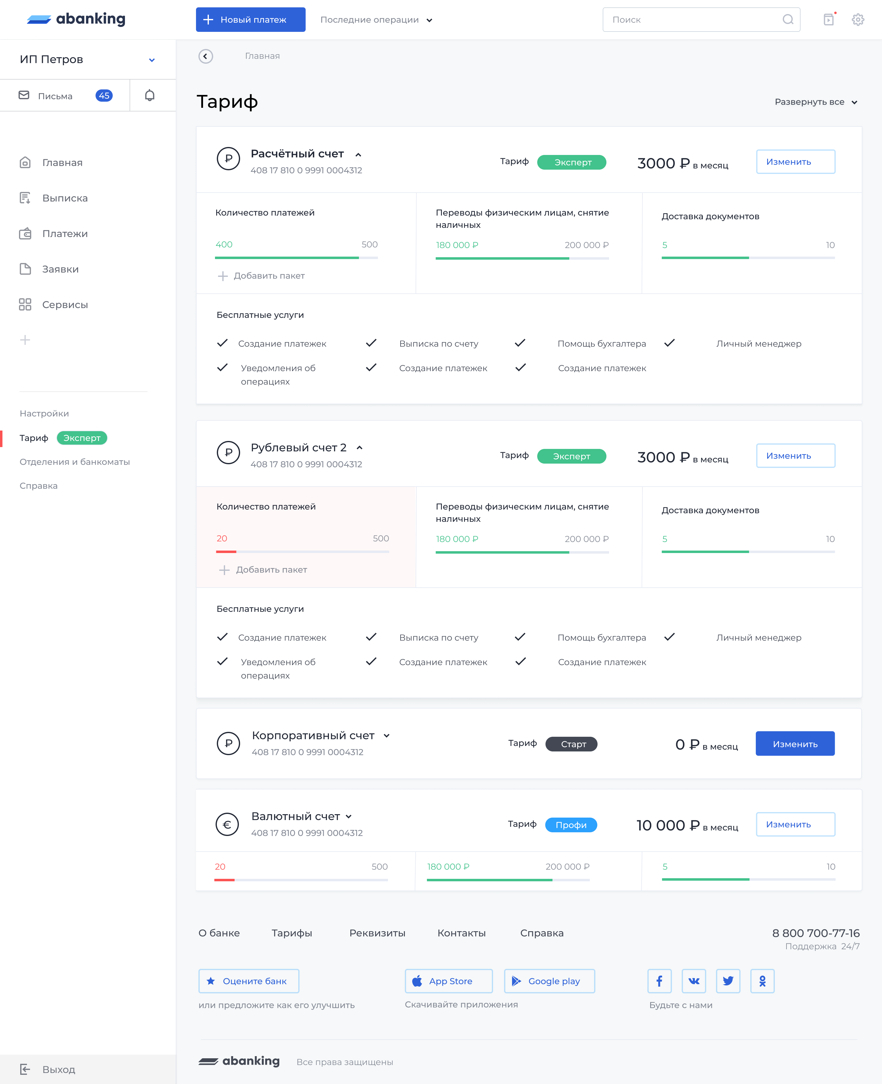Click Количество платежей progress bar in Расчётный счет

(297, 258)
